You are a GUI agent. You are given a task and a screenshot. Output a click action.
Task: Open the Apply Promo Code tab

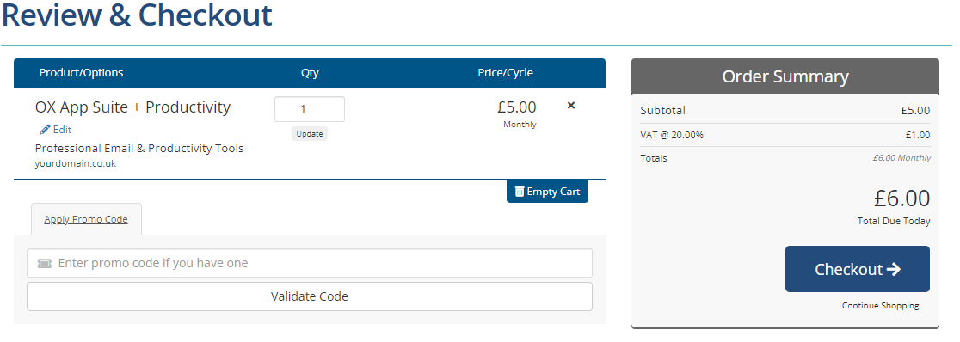pos(86,219)
